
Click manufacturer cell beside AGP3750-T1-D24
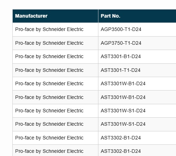click(55, 43)
